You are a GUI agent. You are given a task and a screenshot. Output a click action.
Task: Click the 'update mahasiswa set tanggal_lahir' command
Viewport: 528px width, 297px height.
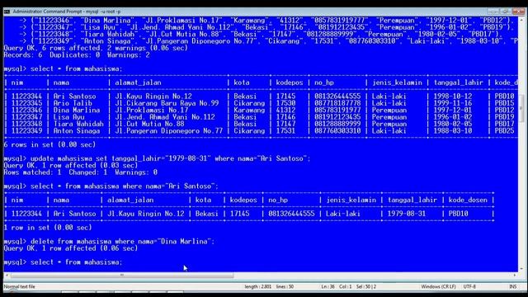tap(158, 158)
